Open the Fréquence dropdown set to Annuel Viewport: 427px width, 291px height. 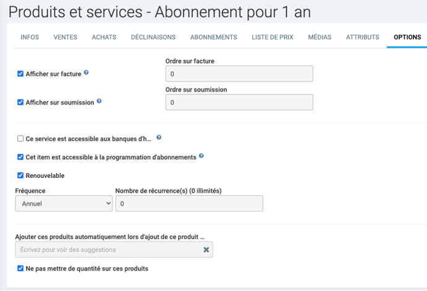click(64, 203)
